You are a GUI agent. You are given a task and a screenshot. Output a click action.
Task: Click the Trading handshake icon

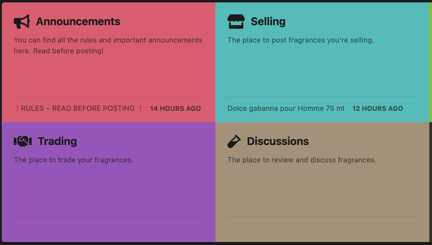tap(23, 141)
